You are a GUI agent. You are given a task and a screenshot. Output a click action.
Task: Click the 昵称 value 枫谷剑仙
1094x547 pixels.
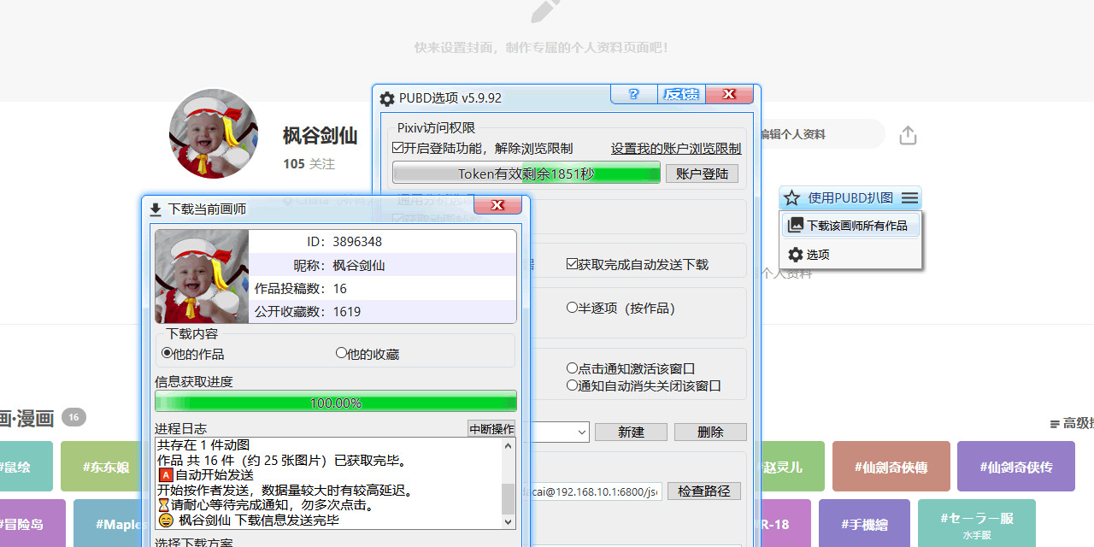click(359, 265)
